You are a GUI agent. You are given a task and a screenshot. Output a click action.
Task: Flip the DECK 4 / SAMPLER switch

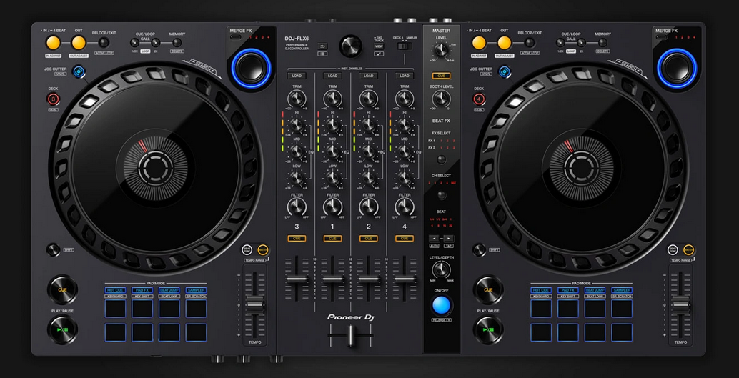coord(404,46)
